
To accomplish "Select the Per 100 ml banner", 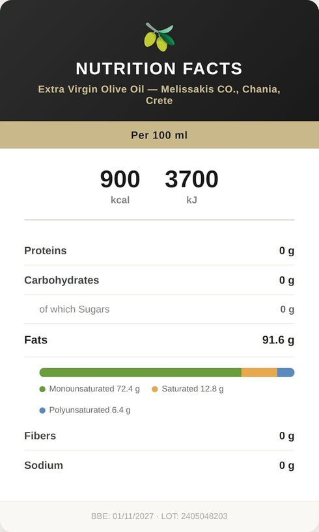I will [159, 135].
